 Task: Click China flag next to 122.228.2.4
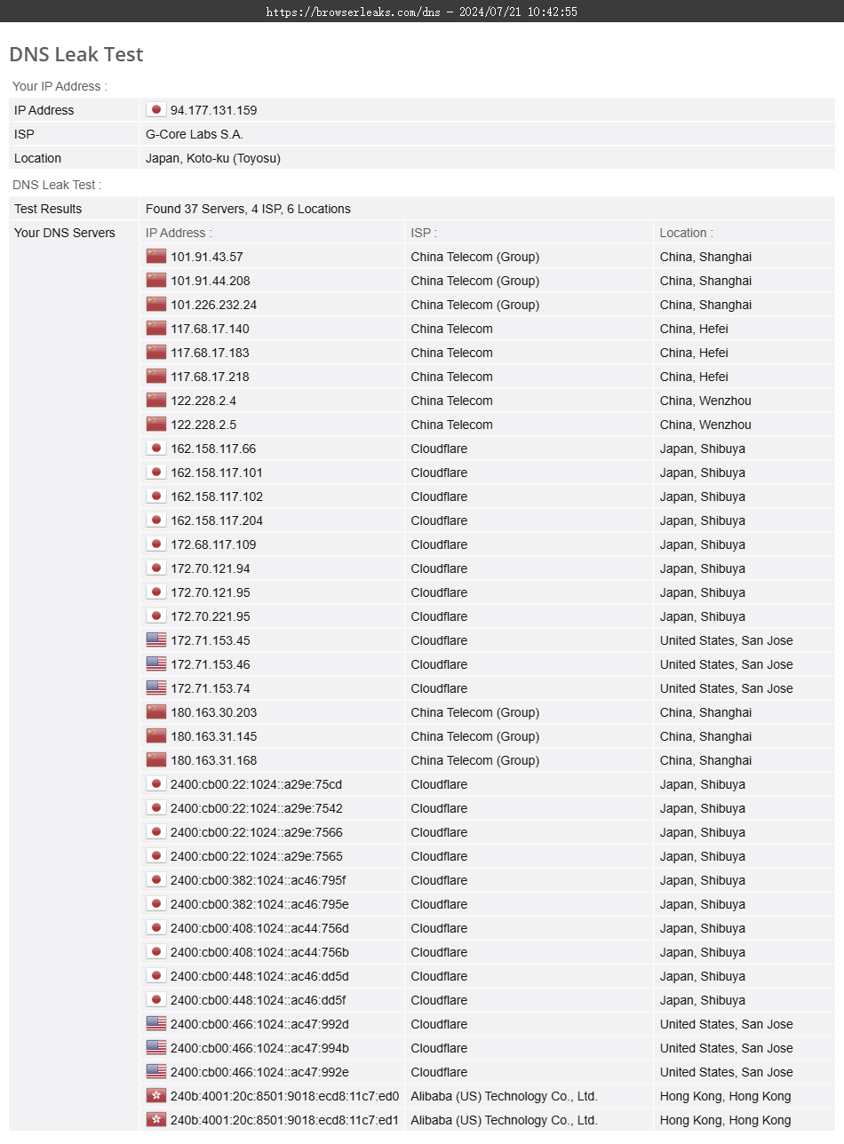click(156, 401)
